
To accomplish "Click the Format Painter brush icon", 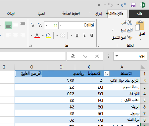I will pyautogui.click(x=130, y=38).
